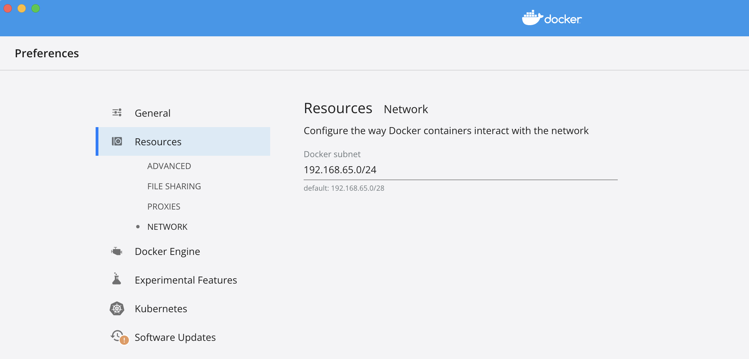
Task: Open the General preferences section
Action: point(153,113)
